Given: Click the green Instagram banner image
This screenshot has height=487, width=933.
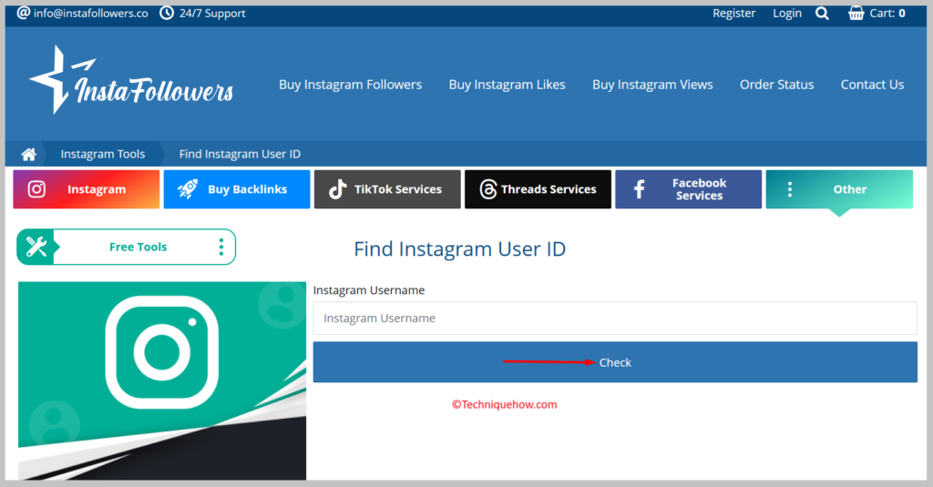Looking at the screenshot, I should click(162, 380).
